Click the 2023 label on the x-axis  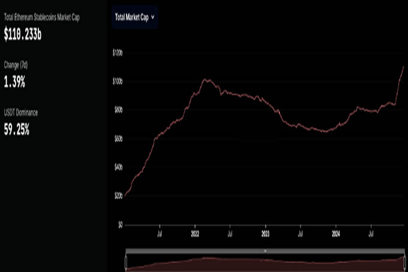coord(266,233)
